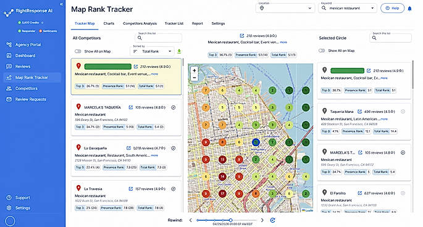
Task: Open the Report tab
Action: point(197,23)
